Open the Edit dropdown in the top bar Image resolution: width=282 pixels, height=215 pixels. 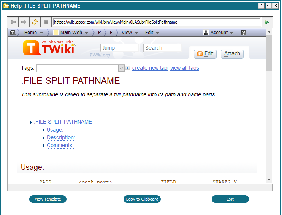[152, 33]
